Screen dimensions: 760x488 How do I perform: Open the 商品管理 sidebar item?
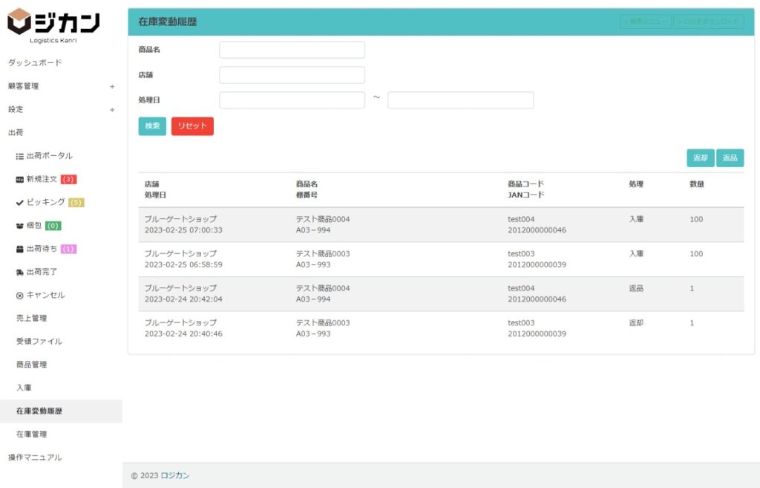(31, 365)
